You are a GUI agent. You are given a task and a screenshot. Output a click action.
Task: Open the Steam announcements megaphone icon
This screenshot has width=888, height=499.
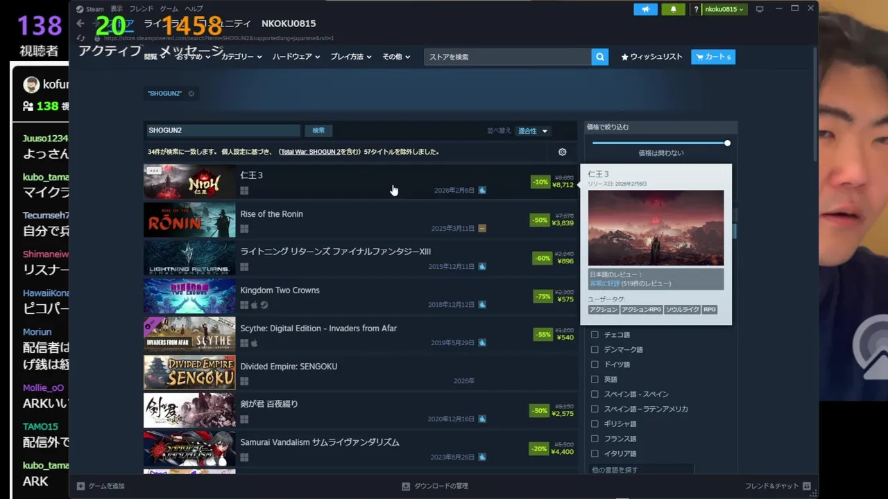coord(645,9)
